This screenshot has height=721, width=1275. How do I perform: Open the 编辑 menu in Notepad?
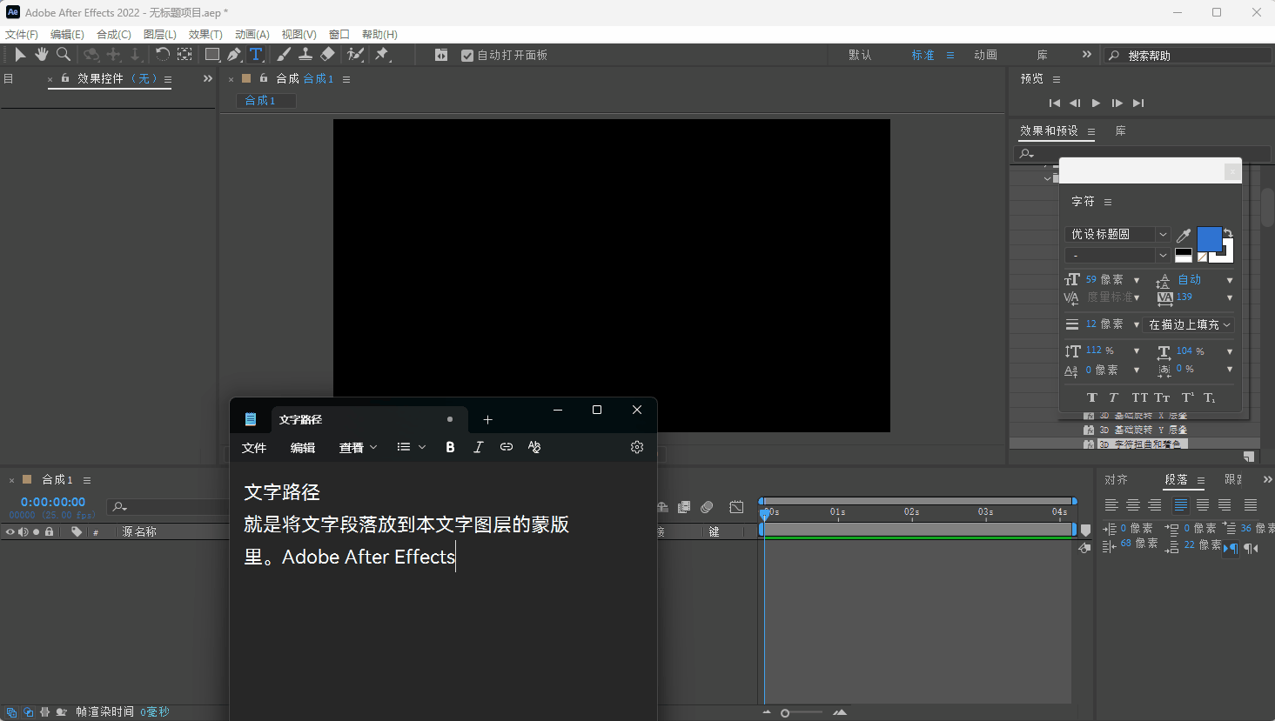pyautogui.click(x=303, y=447)
